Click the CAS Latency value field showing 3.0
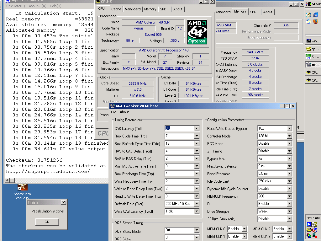Image resolution: width=321 pixels, height=241 pixels. point(180,128)
